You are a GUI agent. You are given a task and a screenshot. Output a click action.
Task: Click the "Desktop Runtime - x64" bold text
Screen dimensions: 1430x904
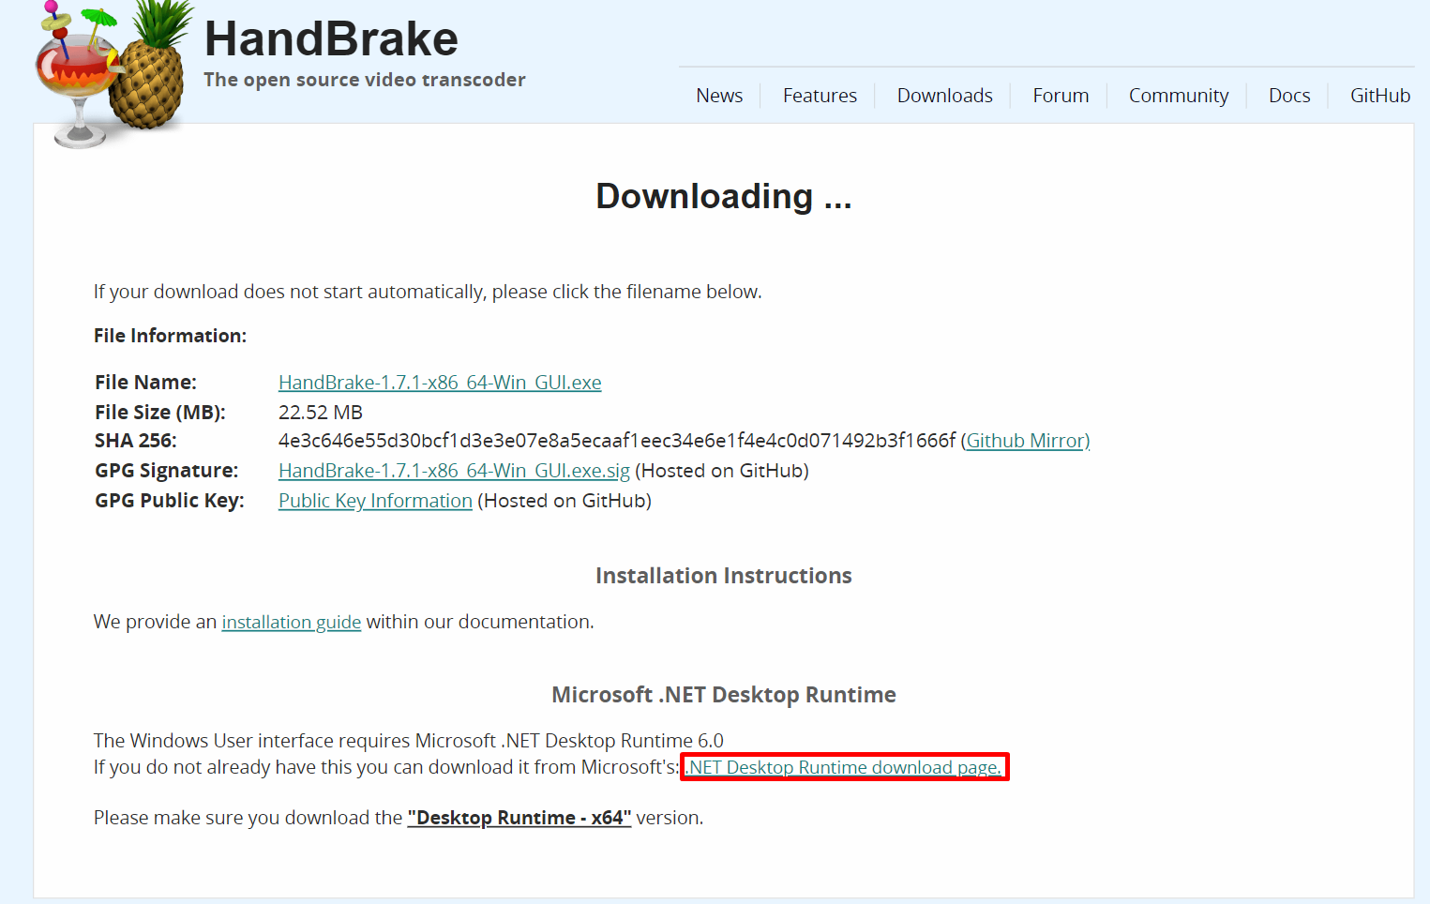[x=519, y=818]
